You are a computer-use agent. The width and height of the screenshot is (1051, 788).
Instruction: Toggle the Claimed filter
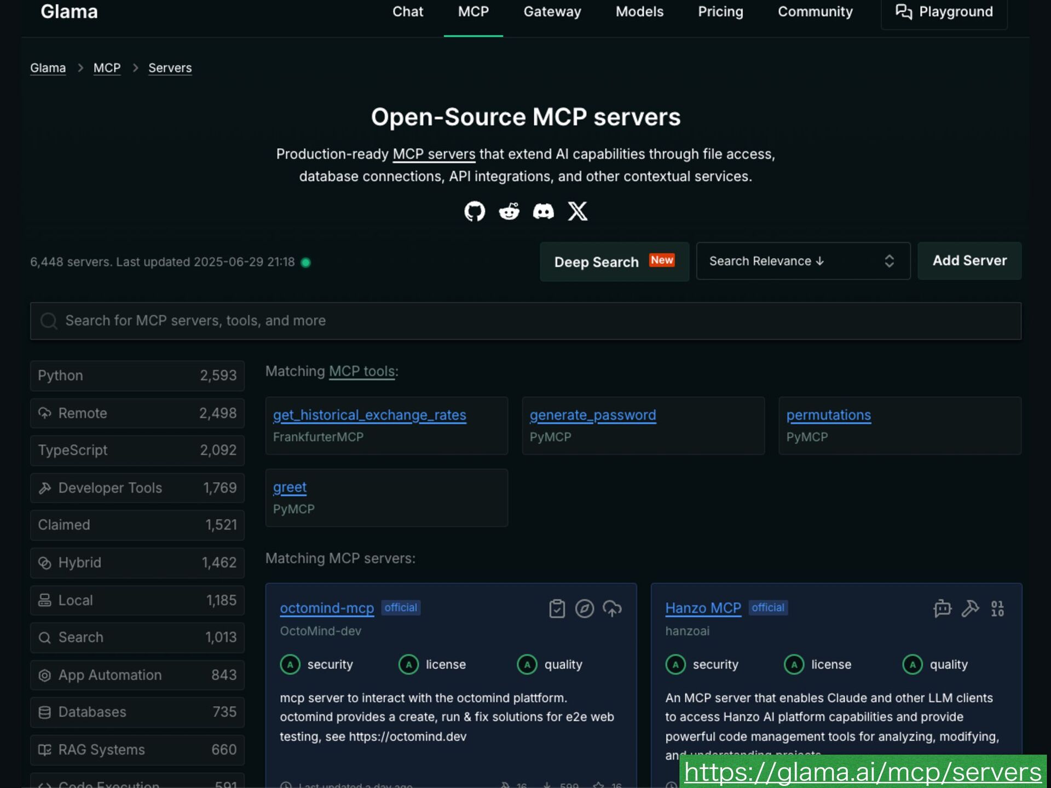tap(137, 525)
